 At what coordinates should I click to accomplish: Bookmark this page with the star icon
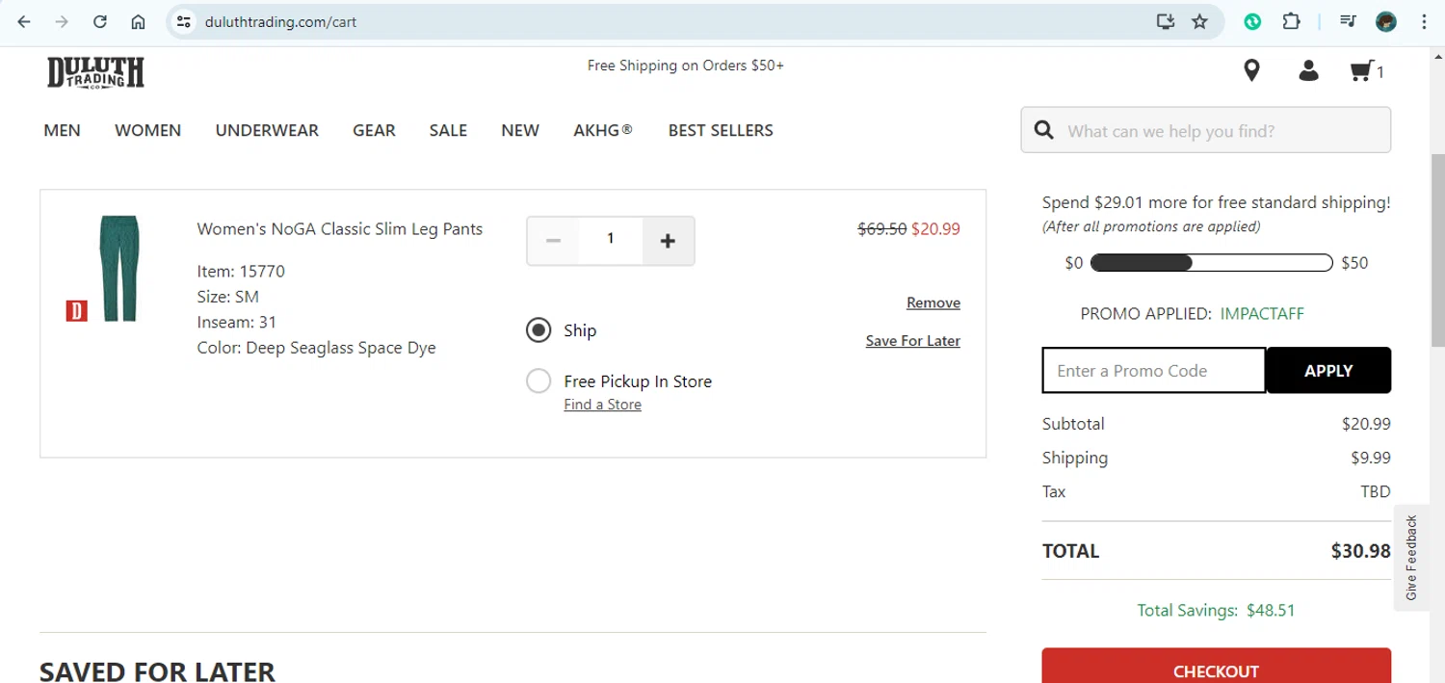1199,21
